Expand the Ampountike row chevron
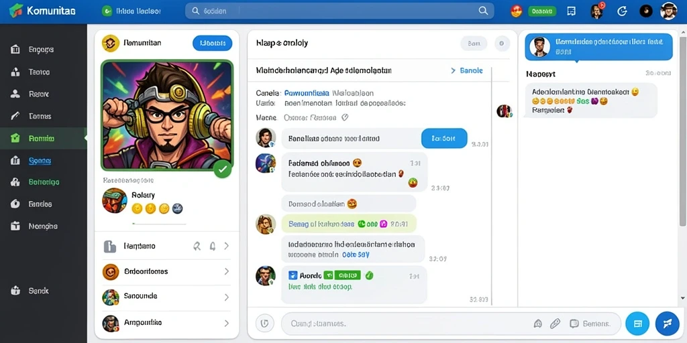The image size is (687, 343). [227, 324]
